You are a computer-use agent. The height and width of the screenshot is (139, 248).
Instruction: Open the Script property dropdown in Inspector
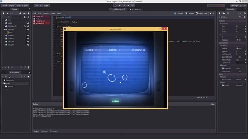tap(243, 85)
